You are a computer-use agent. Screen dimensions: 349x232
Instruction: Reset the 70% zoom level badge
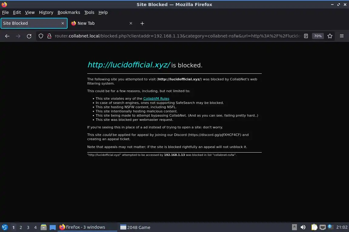[317, 36]
